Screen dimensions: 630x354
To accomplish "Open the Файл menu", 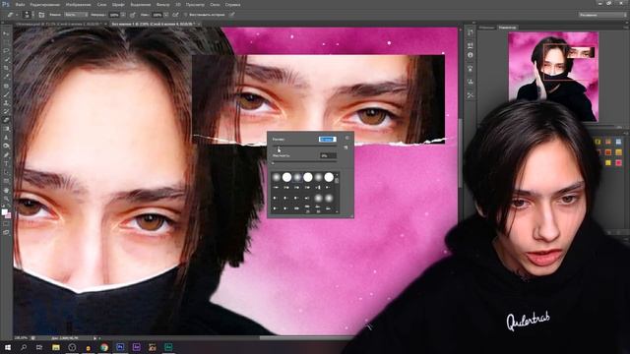I will pyautogui.click(x=20, y=4).
